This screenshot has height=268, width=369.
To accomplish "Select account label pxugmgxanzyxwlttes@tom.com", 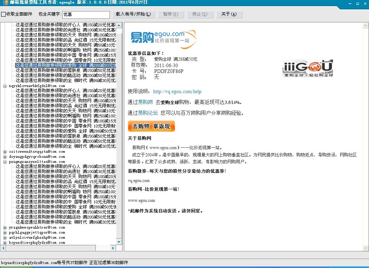I will tap(37, 162).
